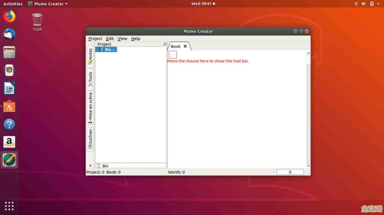Expand the hidden side tabs chevron
The image size is (384, 215).
90,165
